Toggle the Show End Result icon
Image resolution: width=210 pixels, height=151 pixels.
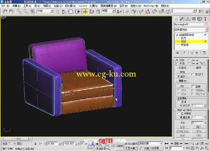185,53
